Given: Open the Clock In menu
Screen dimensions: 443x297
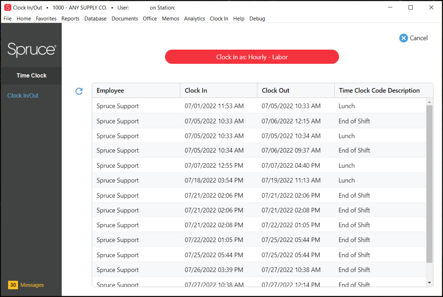Looking at the screenshot, I should pos(219,19).
